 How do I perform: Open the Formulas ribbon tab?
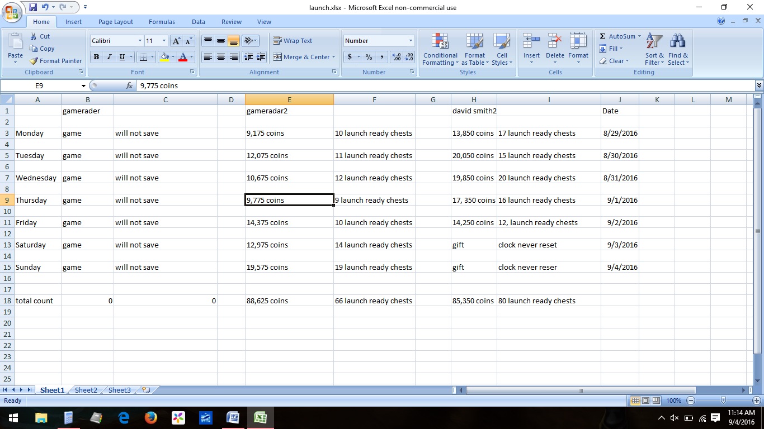[162, 22]
